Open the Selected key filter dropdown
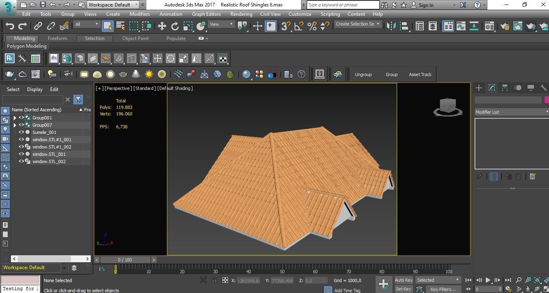This screenshot has width=549, height=293. (x=438, y=280)
